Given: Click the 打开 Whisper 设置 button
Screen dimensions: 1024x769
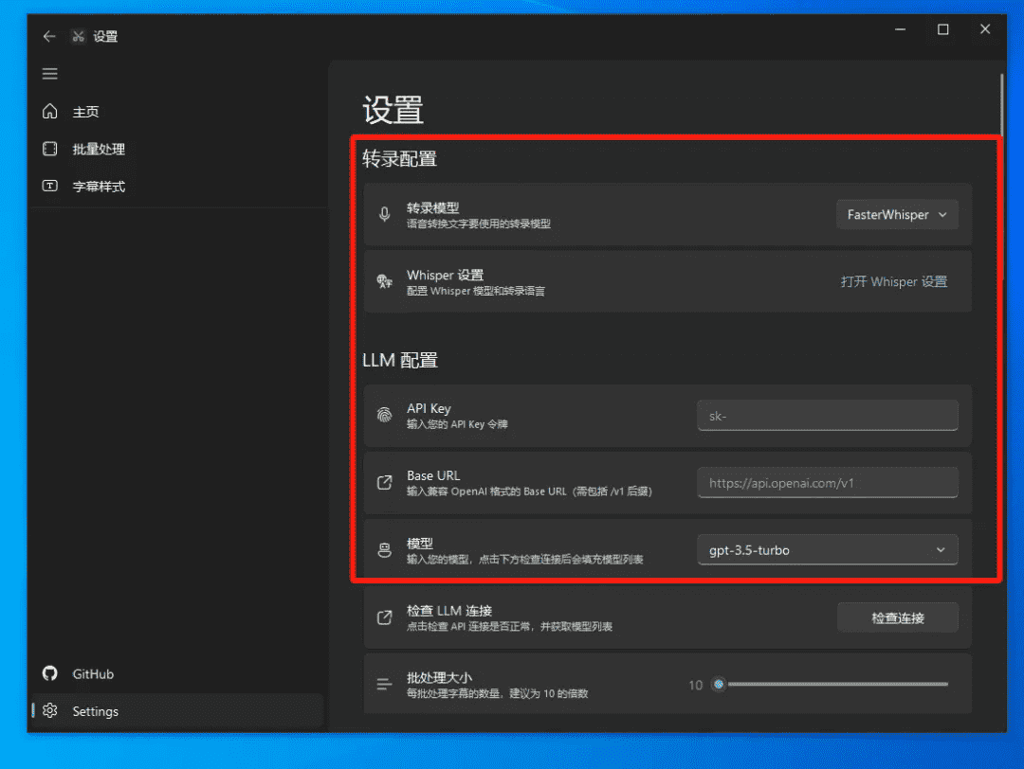Looking at the screenshot, I should click(x=893, y=281).
